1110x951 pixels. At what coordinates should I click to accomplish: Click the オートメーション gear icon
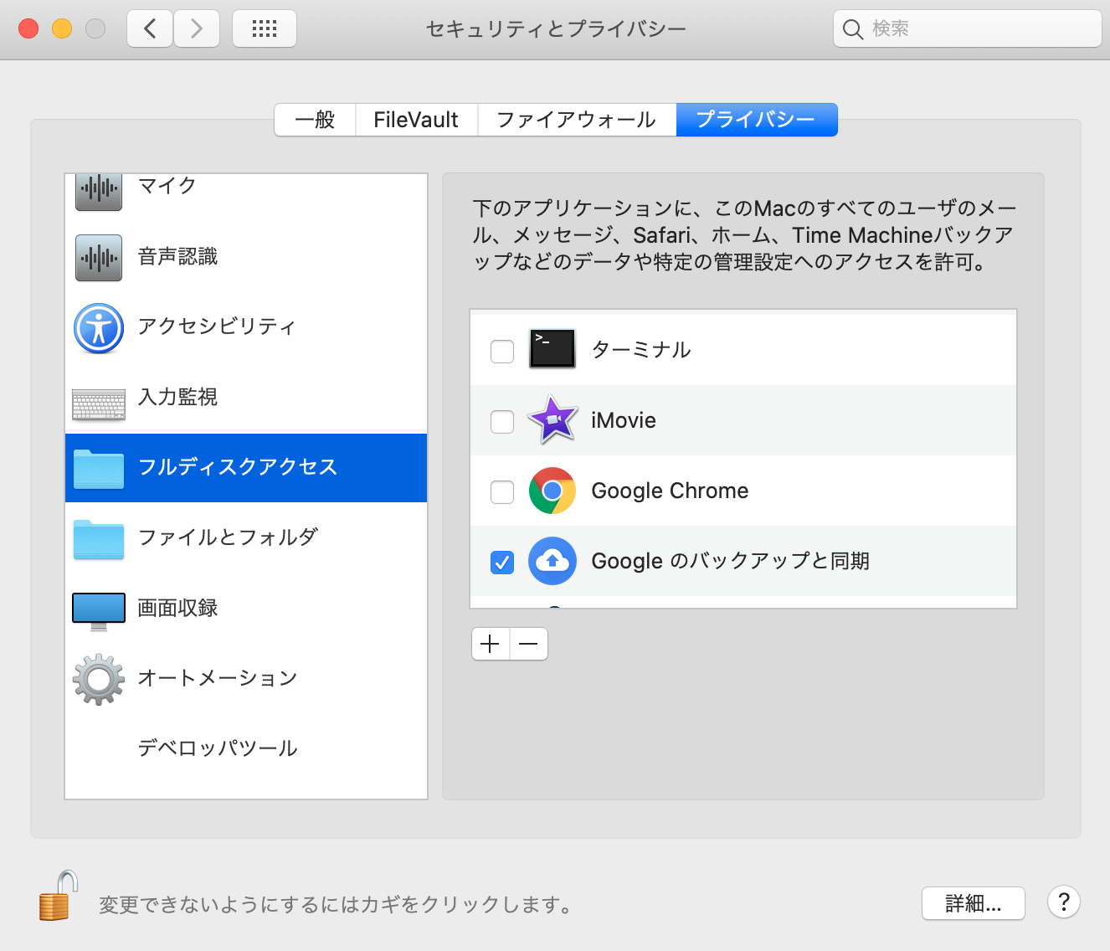point(99,679)
